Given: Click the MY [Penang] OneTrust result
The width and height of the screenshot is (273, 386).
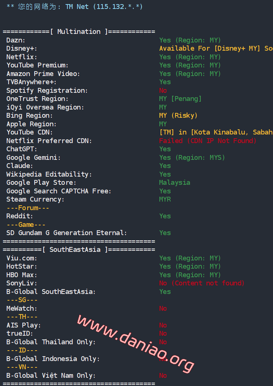Looking at the screenshot, I should pos(180,99).
